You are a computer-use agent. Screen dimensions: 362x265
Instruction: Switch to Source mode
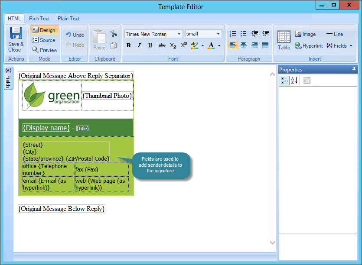(44, 40)
